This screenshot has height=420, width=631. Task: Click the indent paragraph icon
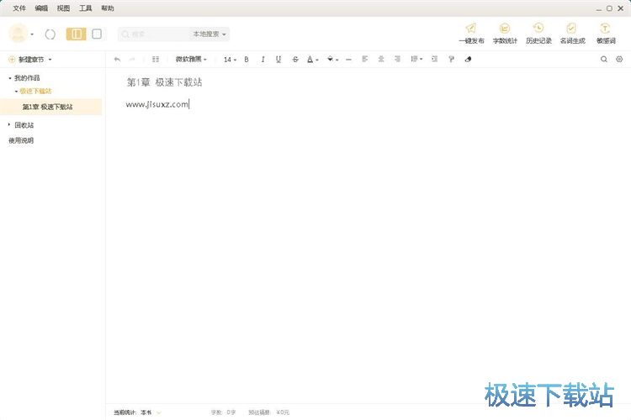tap(434, 59)
